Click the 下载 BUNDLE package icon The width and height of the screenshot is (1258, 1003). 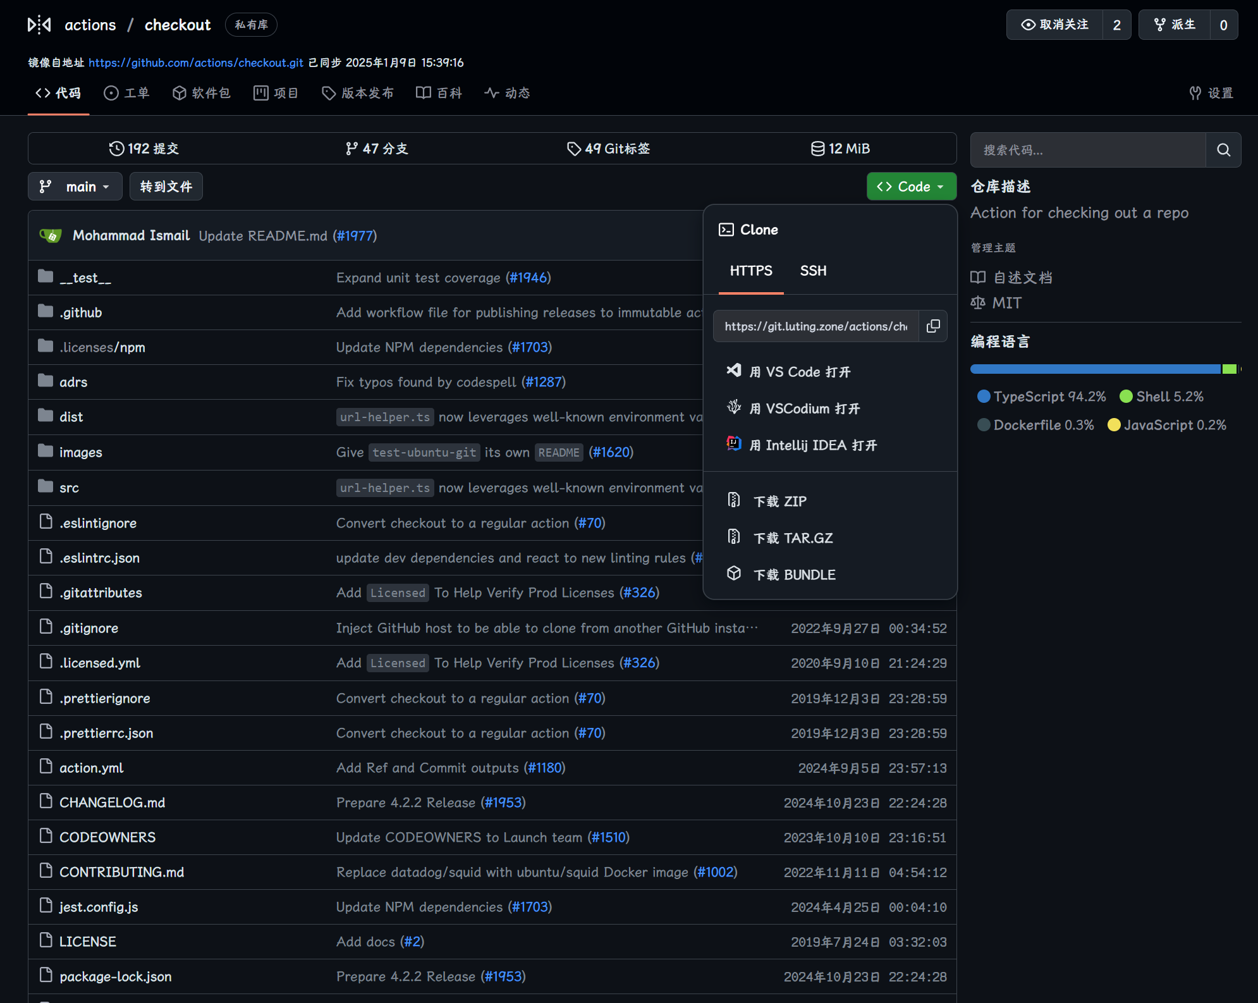(x=734, y=574)
